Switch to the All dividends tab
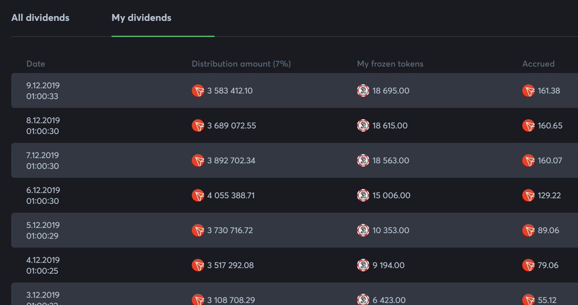The height and width of the screenshot is (305, 578). click(40, 18)
